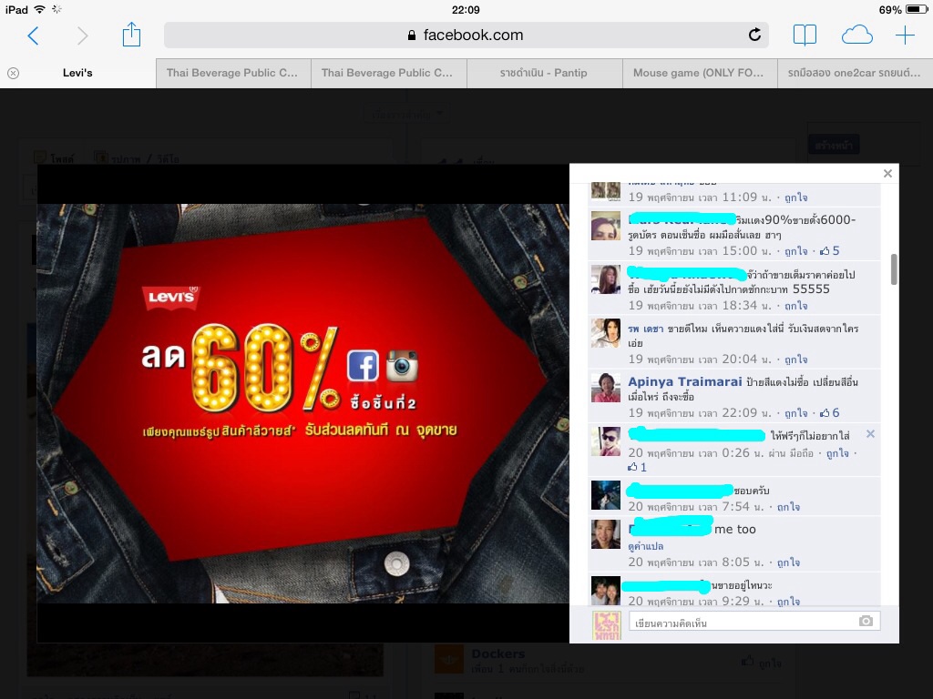The height and width of the screenshot is (699, 933).
Task: Open iCloud tabs cloud icon
Action: [856, 35]
